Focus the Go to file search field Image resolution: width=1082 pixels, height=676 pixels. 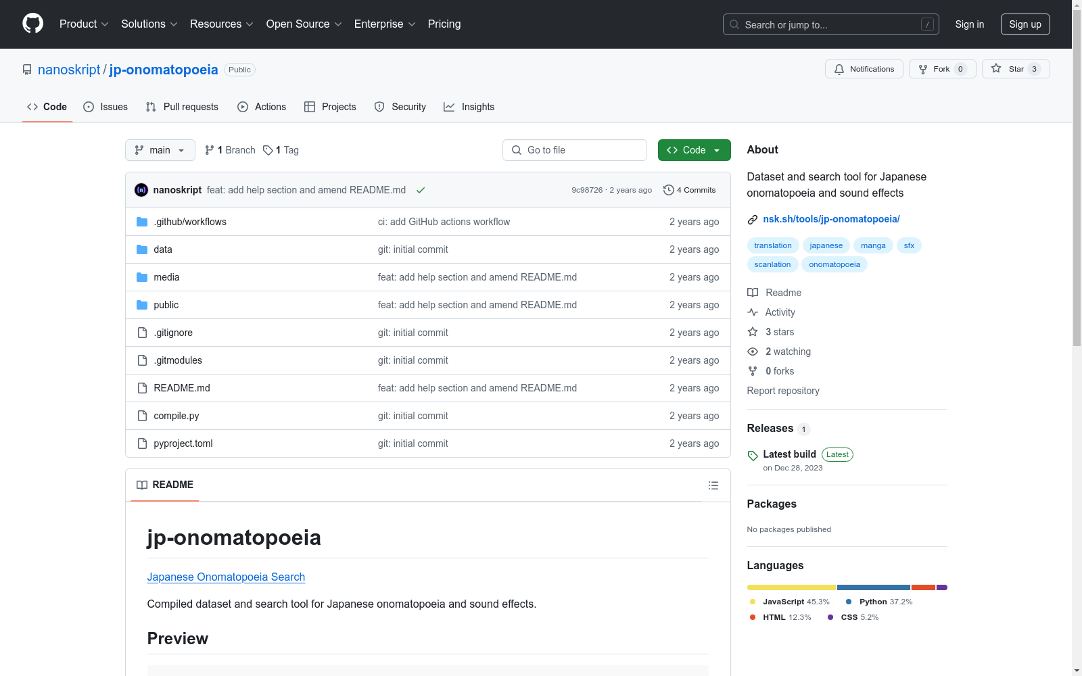[575, 150]
